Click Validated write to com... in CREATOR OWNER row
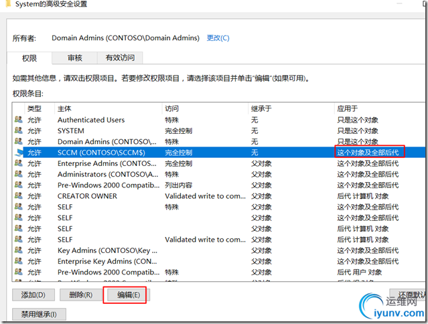 pos(205,196)
